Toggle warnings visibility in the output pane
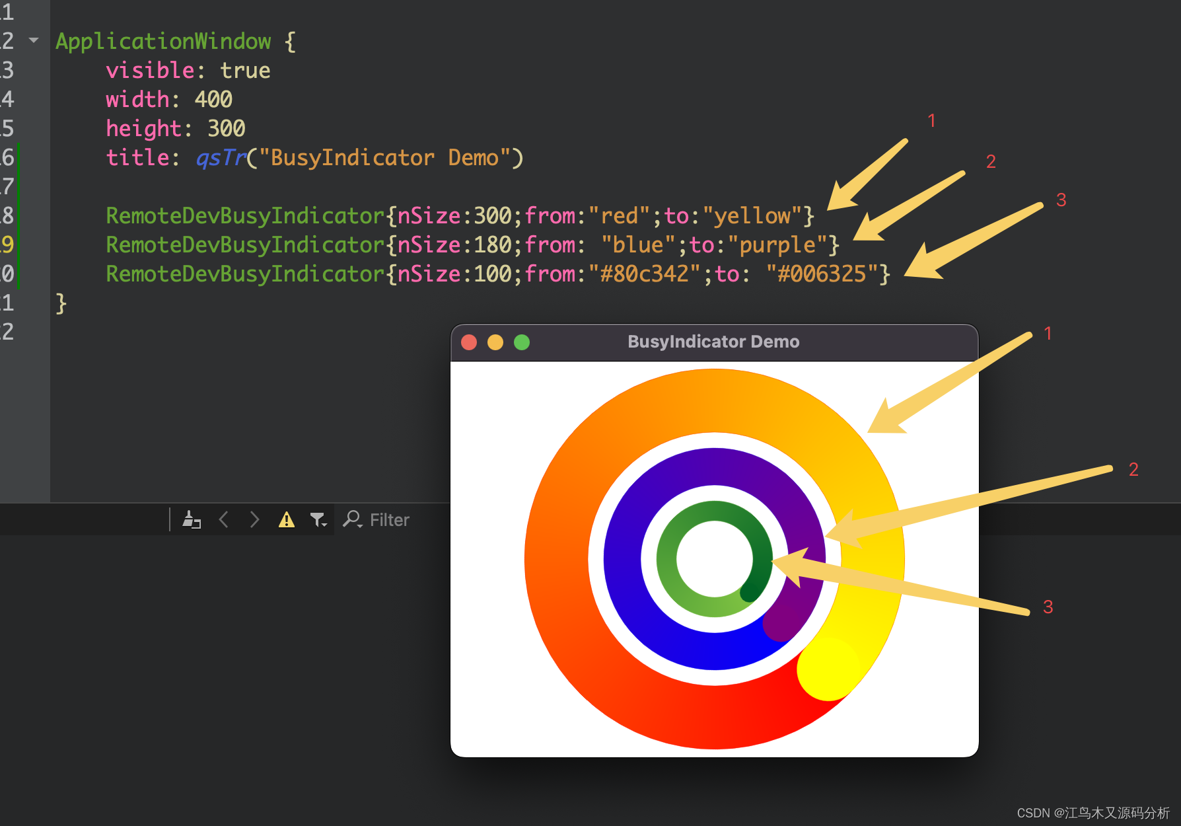The width and height of the screenshot is (1181, 826). [x=286, y=520]
